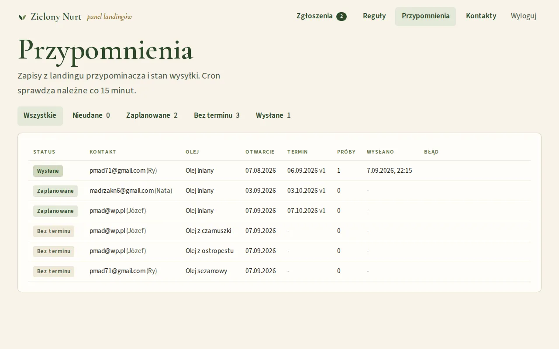Click the opening date 07.08.2026
559x349 pixels.
click(261, 171)
